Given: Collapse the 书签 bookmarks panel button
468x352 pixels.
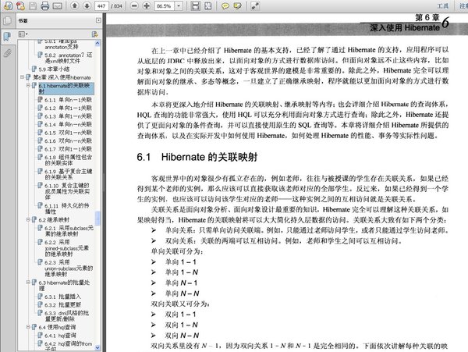Looking at the screenshot, I should [98, 20].
